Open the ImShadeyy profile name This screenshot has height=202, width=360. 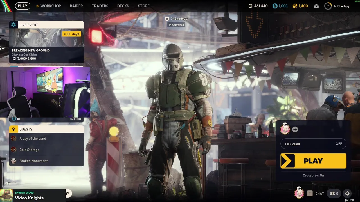341,6
